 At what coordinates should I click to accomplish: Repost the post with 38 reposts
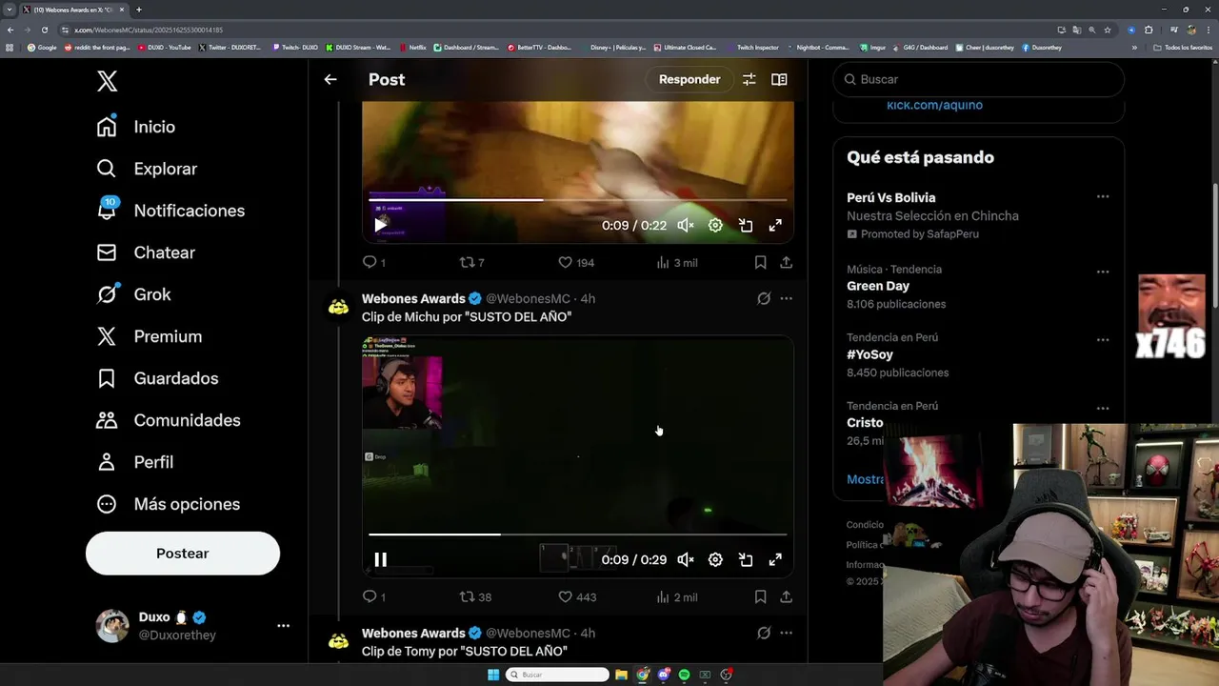pos(475,596)
